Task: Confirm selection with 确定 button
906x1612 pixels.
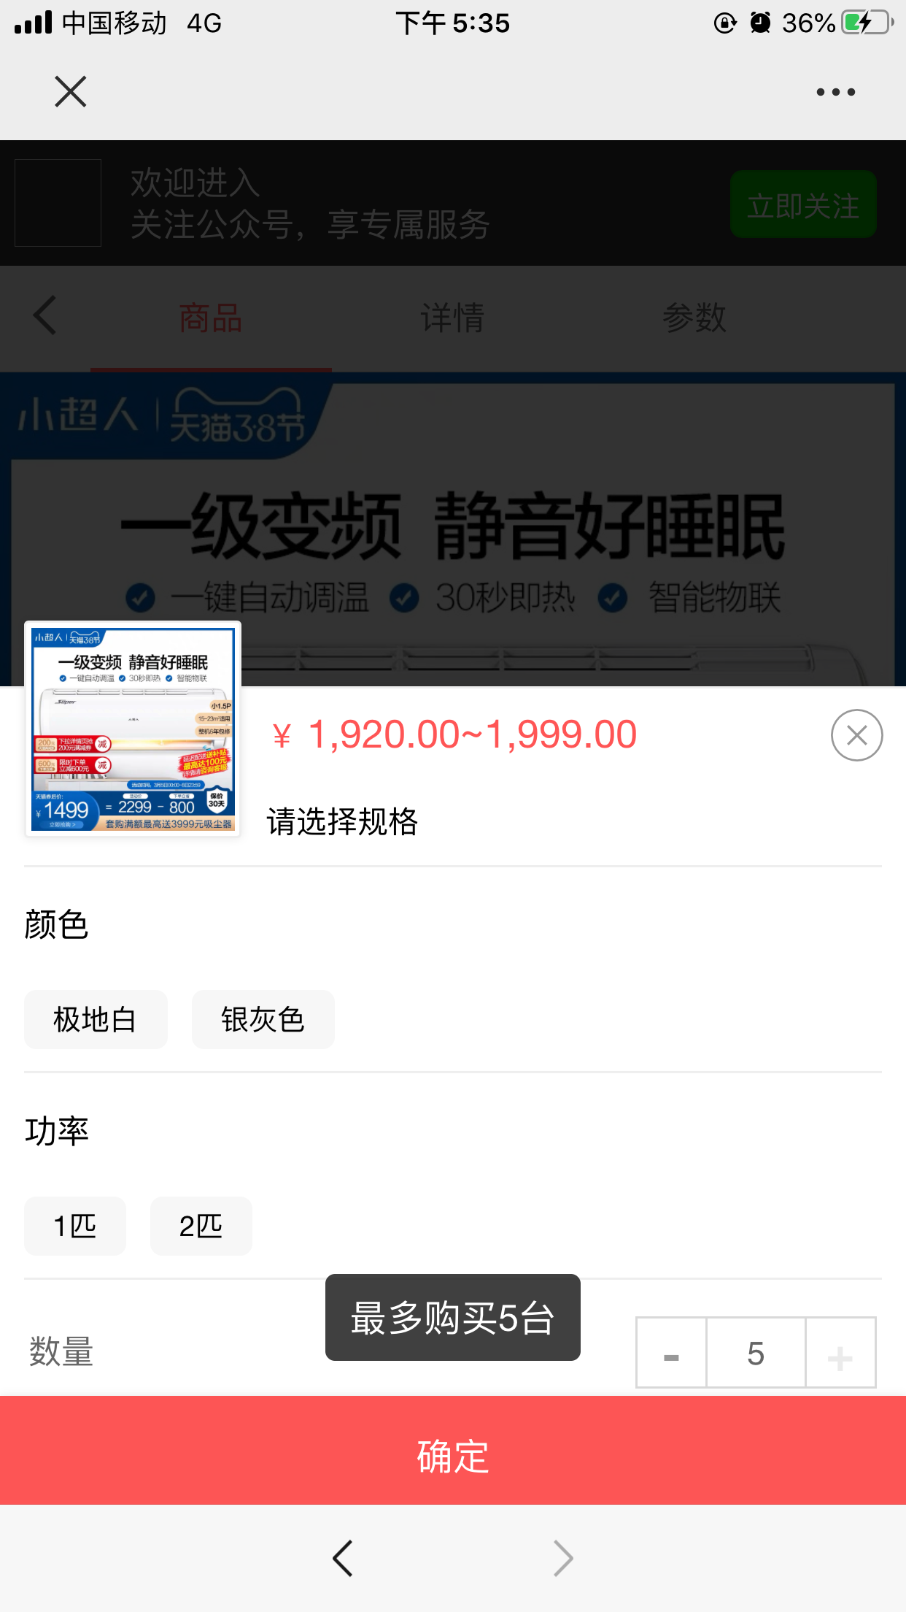Action: (453, 1451)
